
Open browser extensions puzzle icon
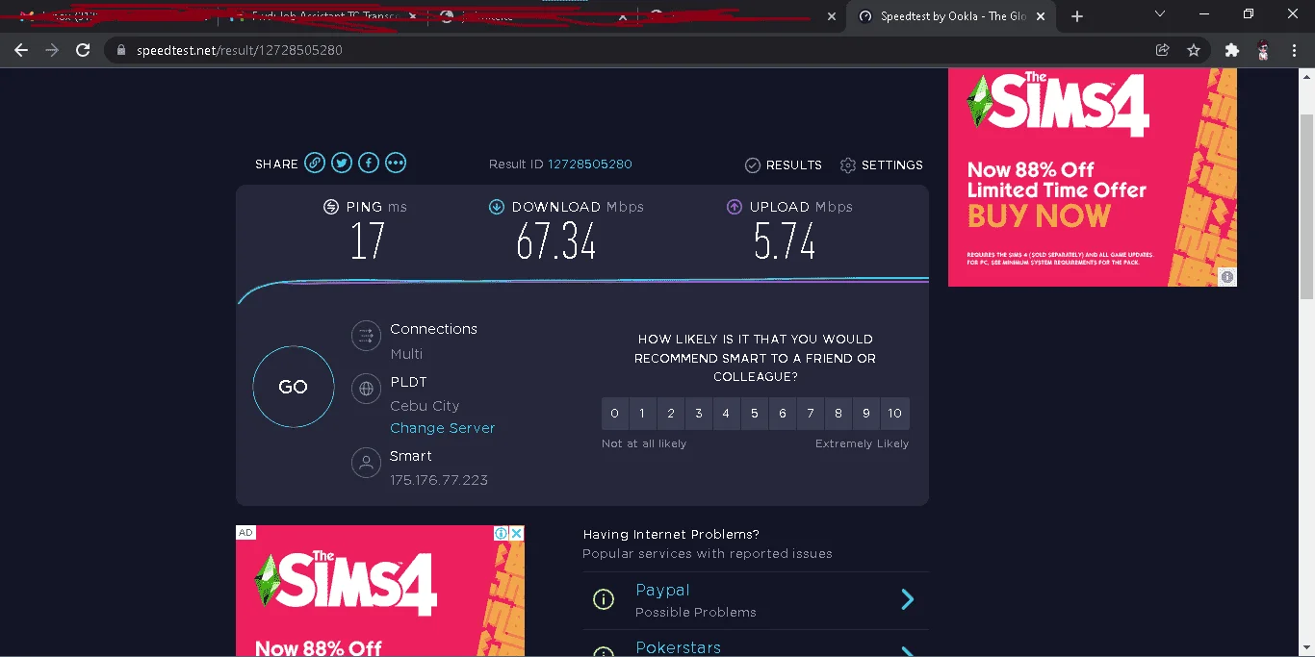click(x=1231, y=50)
